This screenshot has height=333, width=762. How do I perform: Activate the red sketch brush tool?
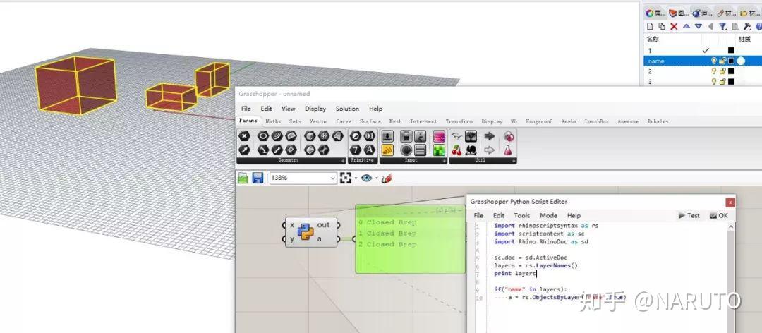tap(387, 178)
